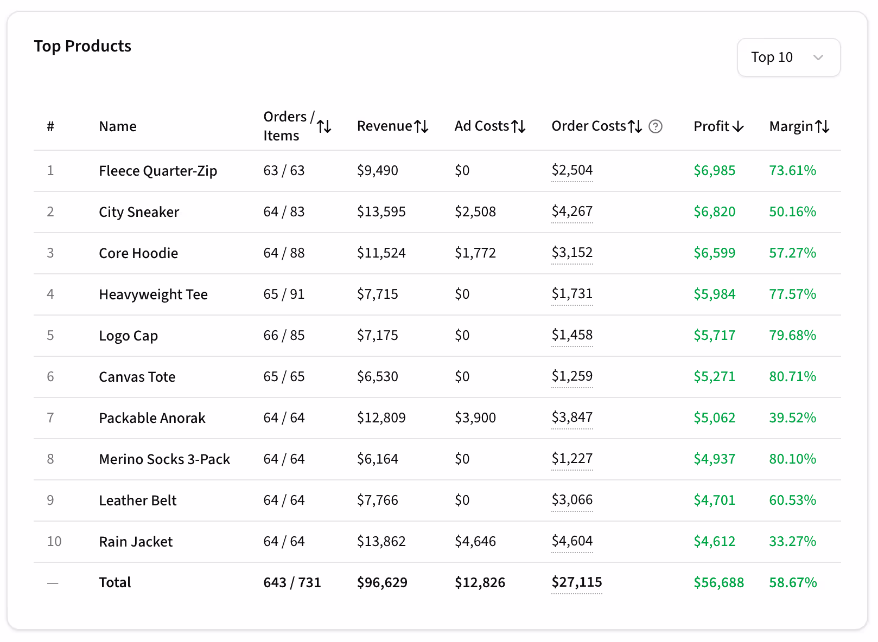878x642 pixels.
Task: Click the Order Costs sort arrows
Action: point(635,126)
